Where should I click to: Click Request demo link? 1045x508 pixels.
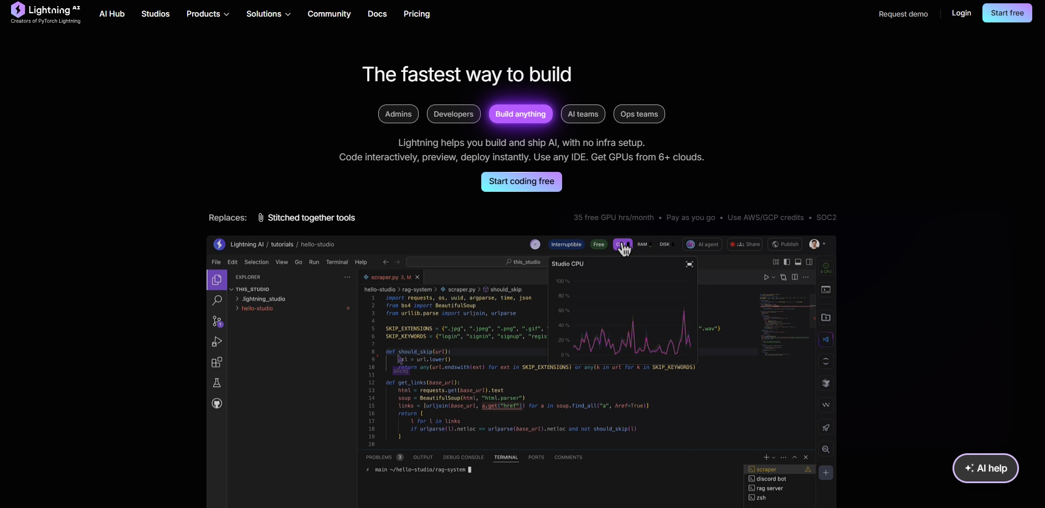[903, 14]
